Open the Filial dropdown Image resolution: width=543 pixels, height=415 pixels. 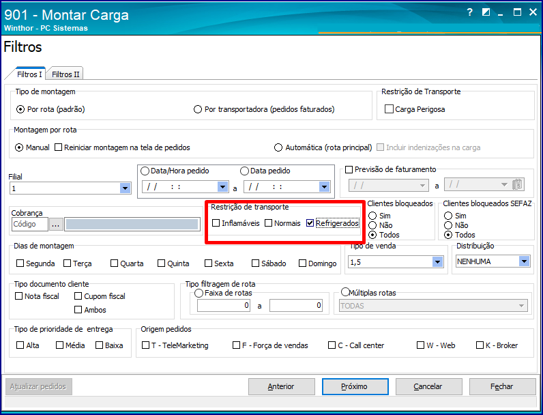pos(125,188)
